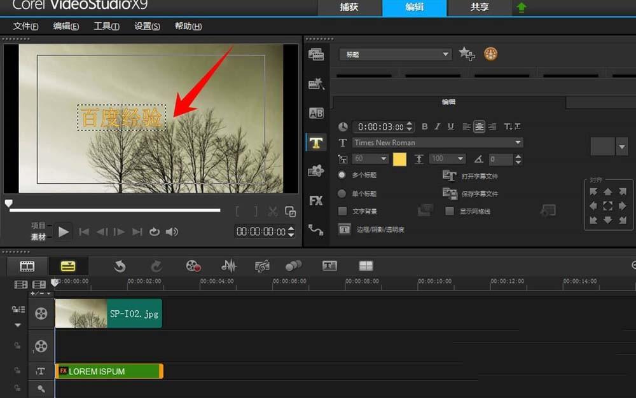This screenshot has height=398, width=636.
Task: Open the line spacing 100 dropdown
Action: 445,158
